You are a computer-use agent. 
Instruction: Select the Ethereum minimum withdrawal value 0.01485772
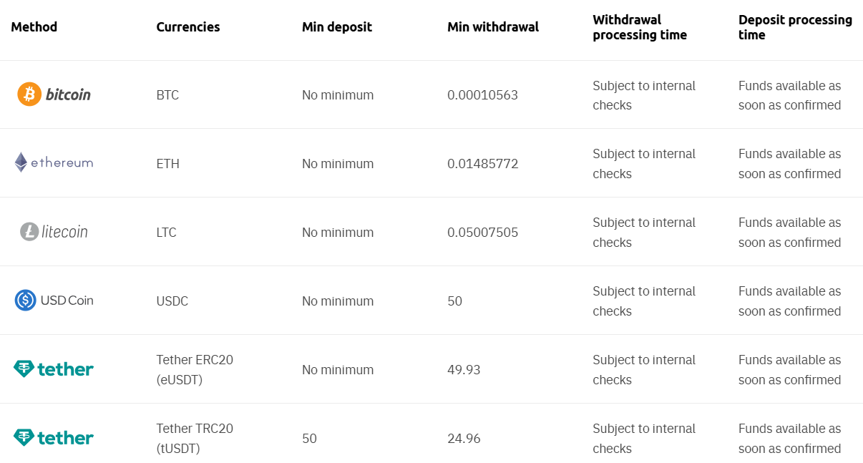coord(482,164)
